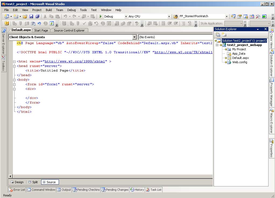
Task: Open the Error List tab
Action: 17,190
